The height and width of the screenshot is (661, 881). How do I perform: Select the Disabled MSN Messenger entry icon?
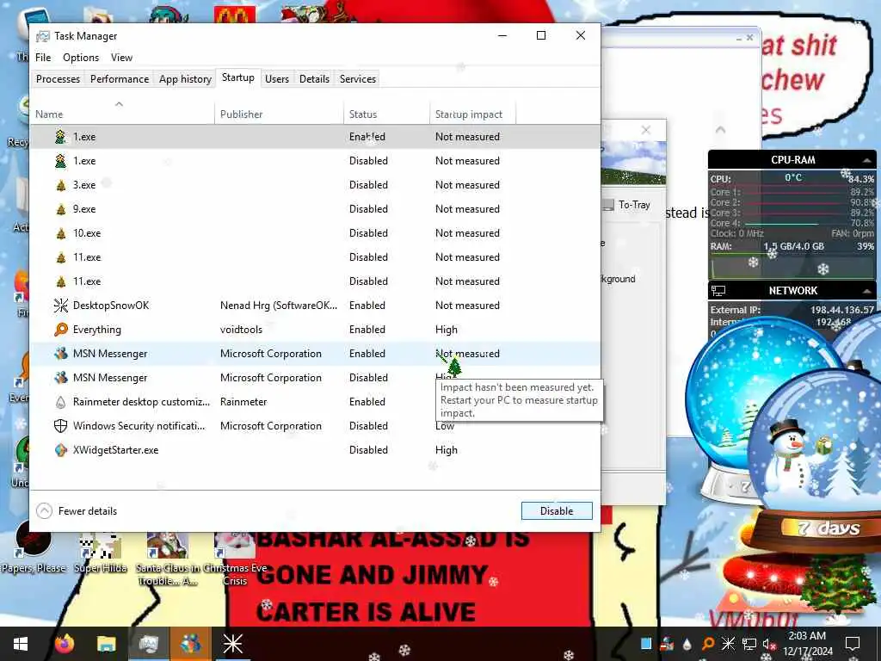61,378
